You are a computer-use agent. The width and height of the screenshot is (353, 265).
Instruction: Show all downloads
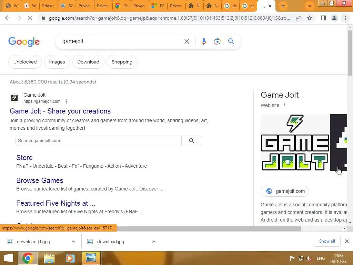click(327, 241)
